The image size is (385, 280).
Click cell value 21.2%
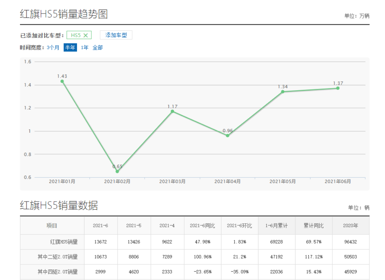click(240, 257)
